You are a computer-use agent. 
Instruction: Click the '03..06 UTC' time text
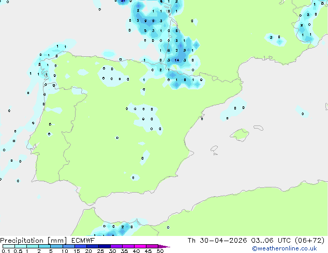(x=271, y=241)
